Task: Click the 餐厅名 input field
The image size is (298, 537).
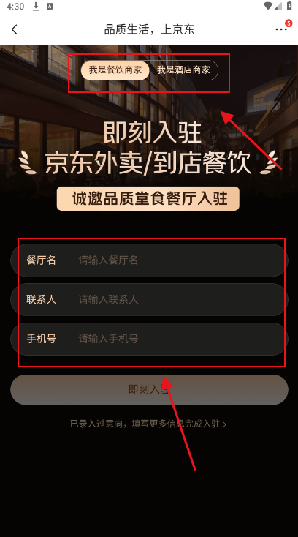Action: click(x=149, y=260)
